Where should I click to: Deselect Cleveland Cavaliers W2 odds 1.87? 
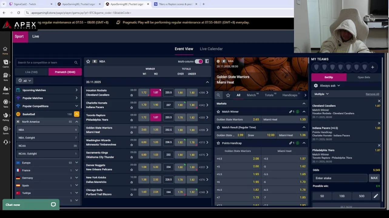156,93
